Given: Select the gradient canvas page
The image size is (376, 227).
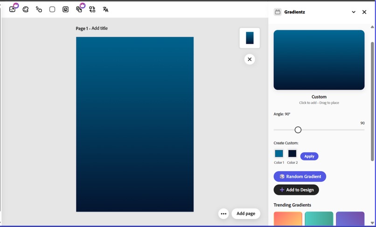Looking at the screenshot, I should point(135,124).
